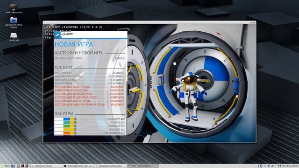
Task: Open the Menu button in the taskbar
Action: tap(6, 166)
